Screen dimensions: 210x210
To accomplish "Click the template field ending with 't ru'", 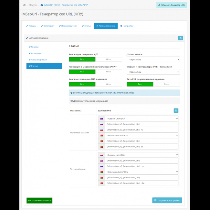I will tap(142, 166).
